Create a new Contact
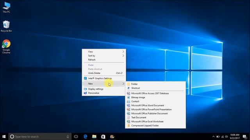The height and width of the screenshot is (140, 250). (x=155, y=101)
